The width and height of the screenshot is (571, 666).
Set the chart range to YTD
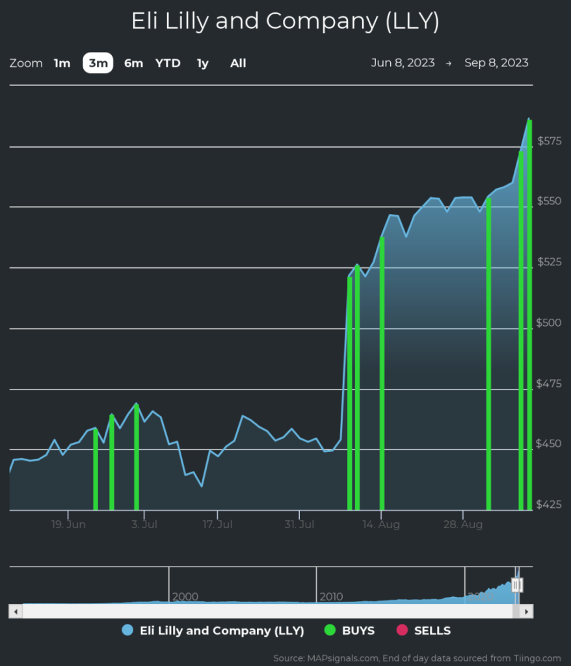point(168,63)
